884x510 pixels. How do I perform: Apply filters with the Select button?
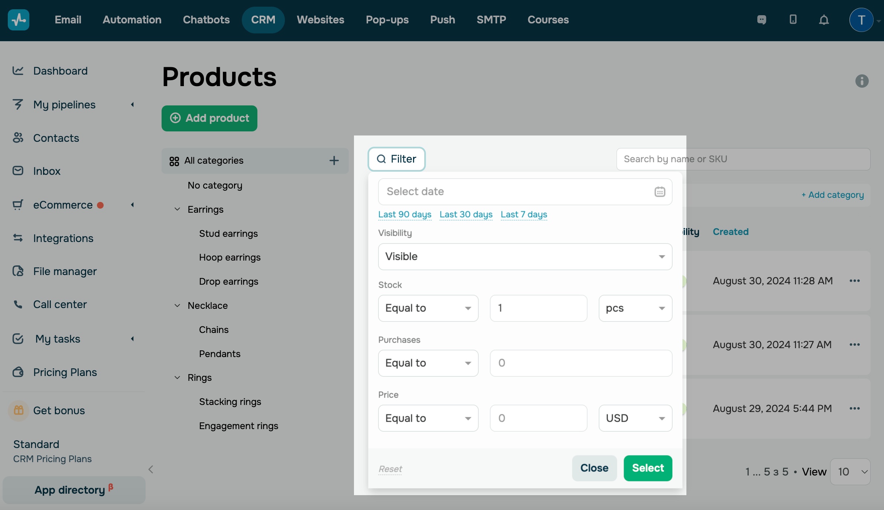coord(648,468)
